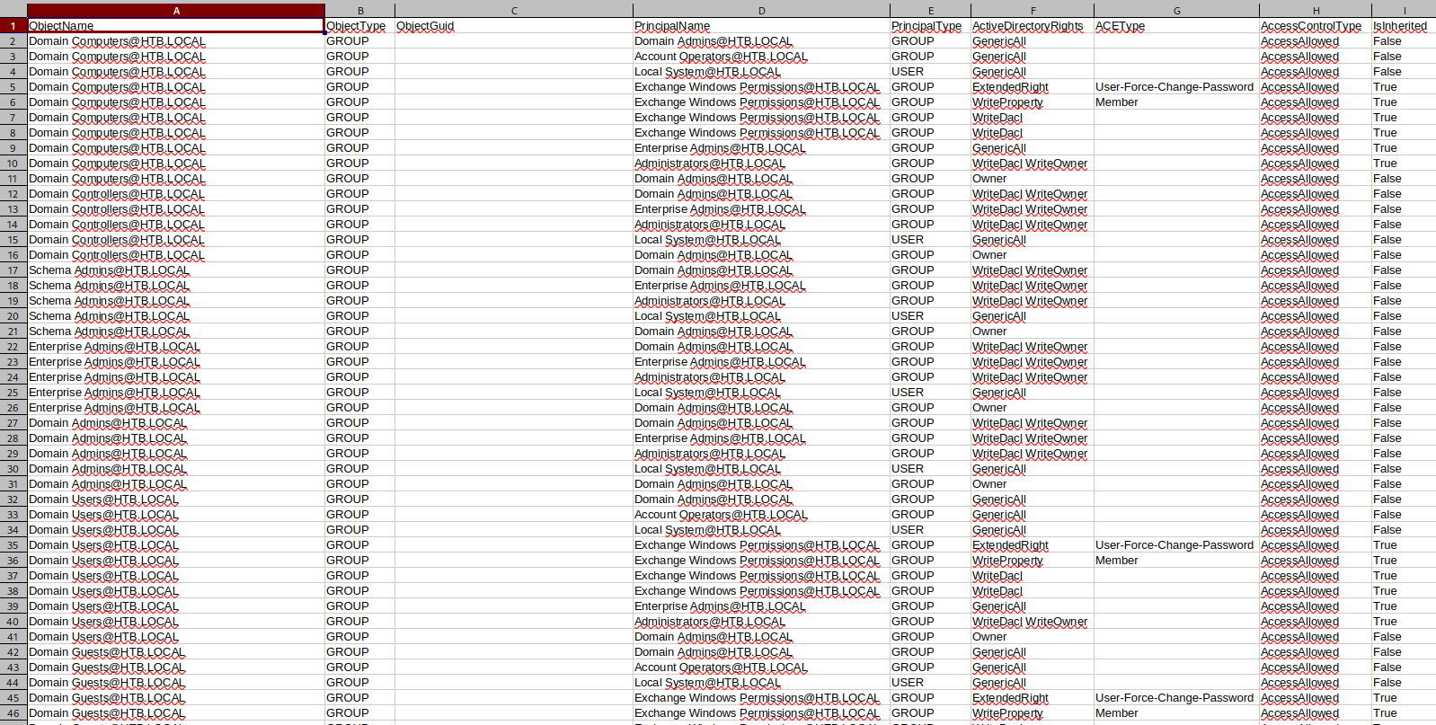Select column B header

pyautogui.click(x=360, y=11)
